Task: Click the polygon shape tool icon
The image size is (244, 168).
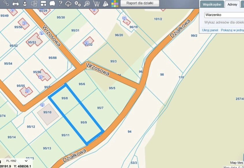Action: pos(52,3)
